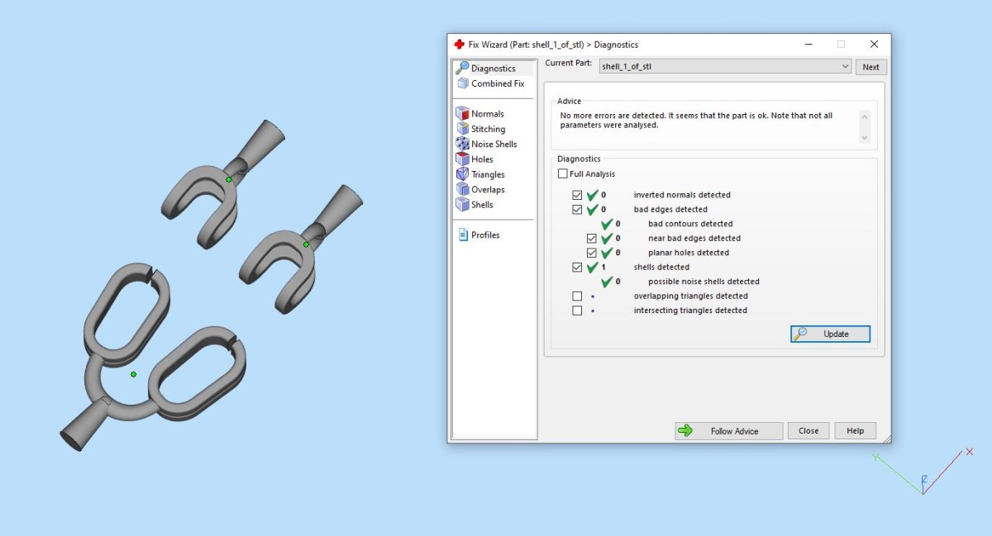Open Help for the Fix Wizard
This screenshot has width=992, height=536.
[856, 431]
